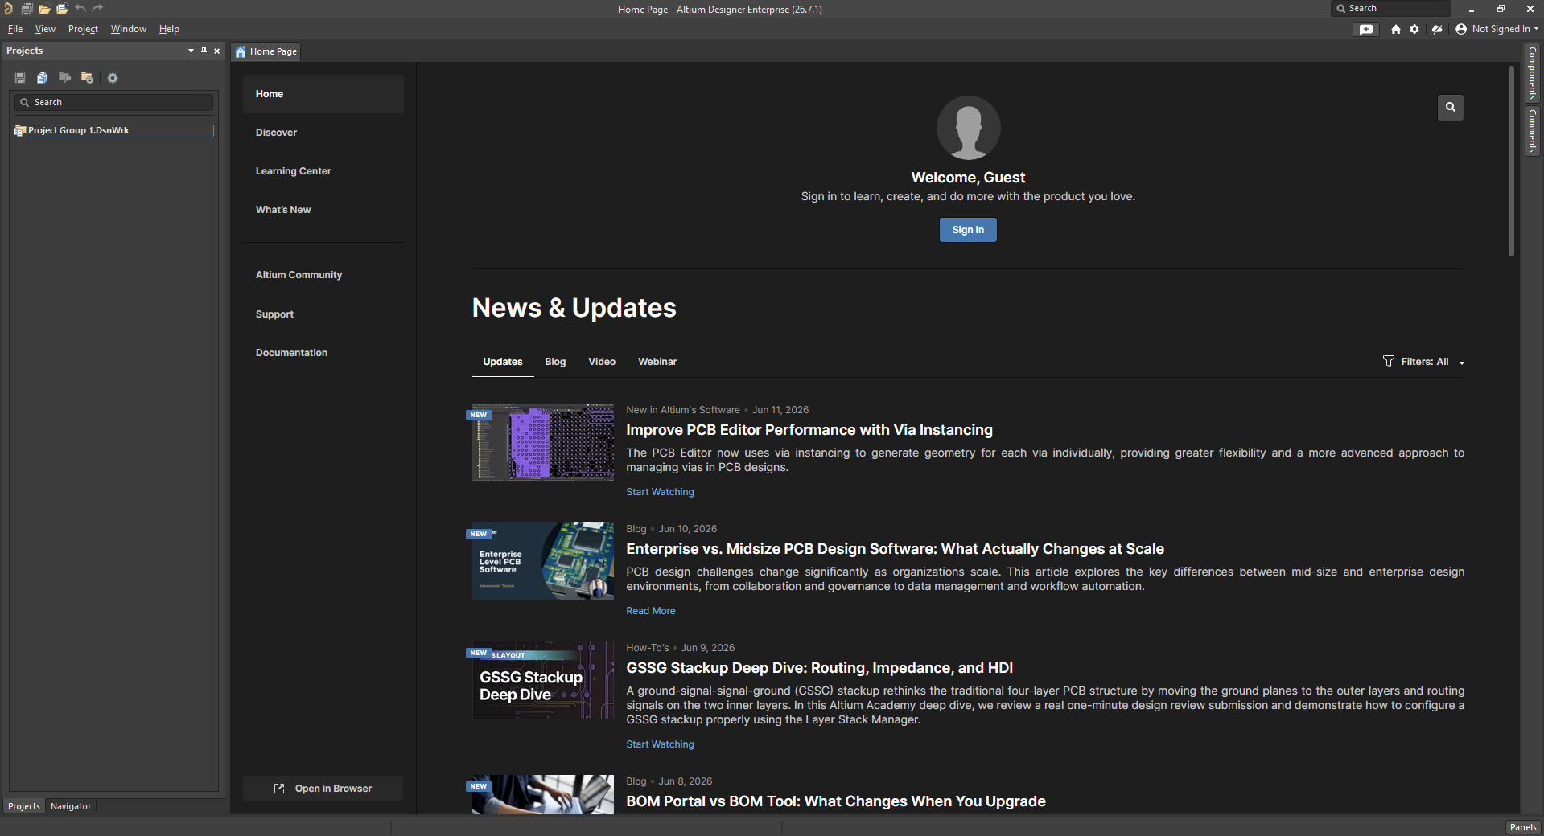The image size is (1544, 836).
Task: Click Start Watching under Via Instancing article
Action: 660,492
